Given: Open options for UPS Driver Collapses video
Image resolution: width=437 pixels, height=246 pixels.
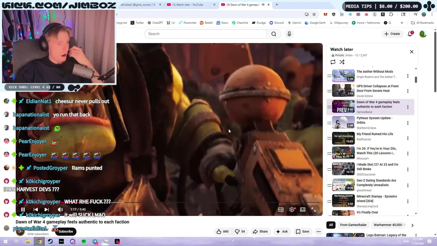Looking at the screenshot, I should 408,91.
